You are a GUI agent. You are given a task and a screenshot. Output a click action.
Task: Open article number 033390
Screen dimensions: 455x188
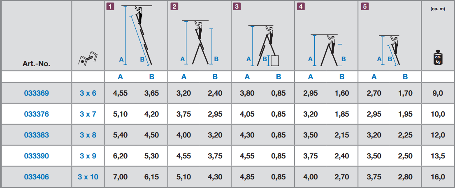coord(37,156)
